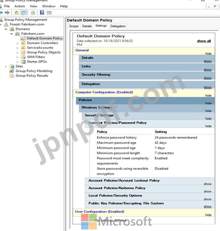Click the '7 characters' setting value
The image size is (220, 231).
point(164,153)
